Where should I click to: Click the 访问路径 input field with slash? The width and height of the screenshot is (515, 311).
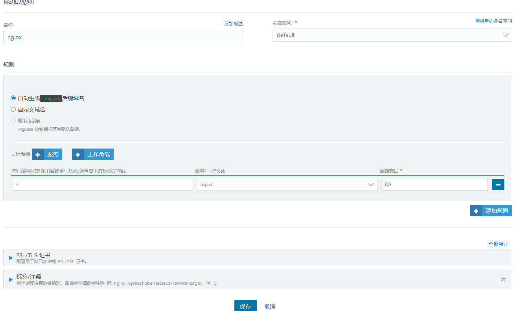coord(103,185)
